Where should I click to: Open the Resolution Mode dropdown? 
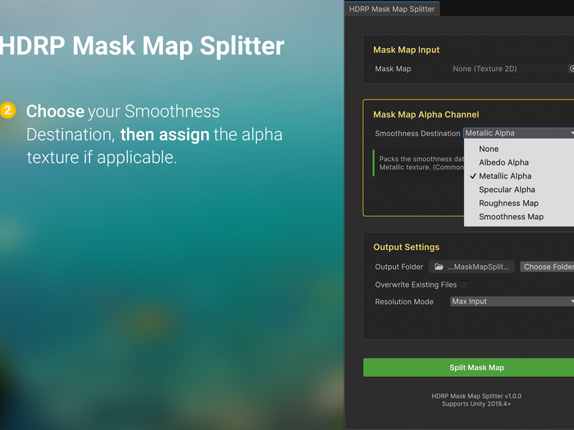tap(512, 301)
